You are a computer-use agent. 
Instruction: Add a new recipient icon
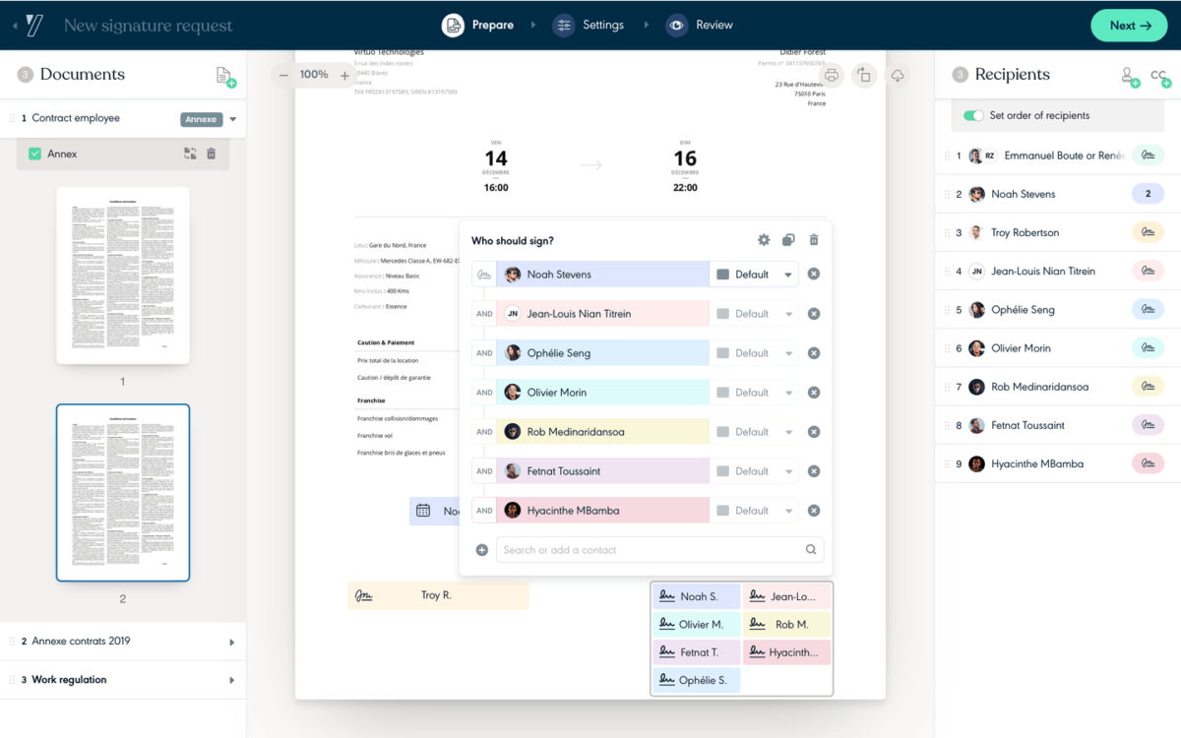point(1130,76)
